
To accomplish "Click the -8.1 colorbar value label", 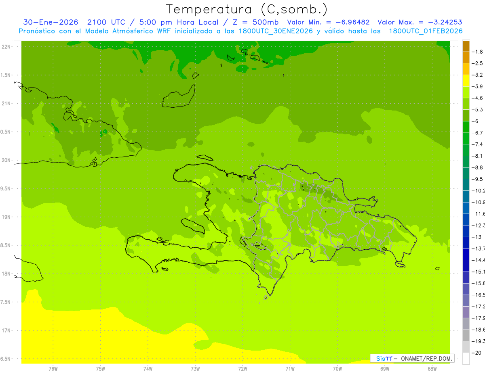I will tap(477, 156).
